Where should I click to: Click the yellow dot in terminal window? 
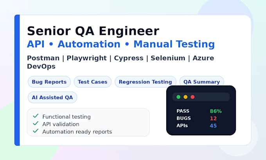click(x=185, y=97)
